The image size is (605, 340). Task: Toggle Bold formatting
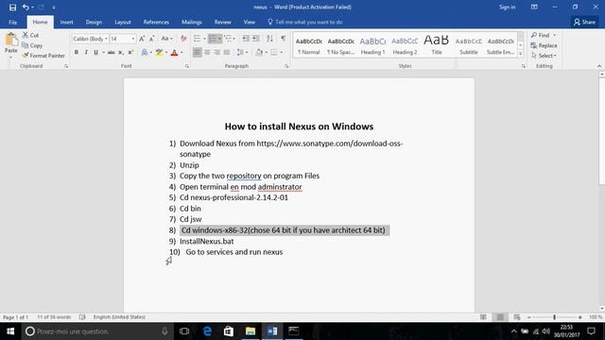pos(77,52)
